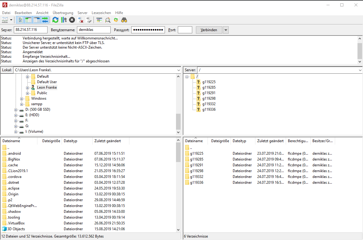Select Default User in local tree
This screenshot has height=240, width=363.
47,82
